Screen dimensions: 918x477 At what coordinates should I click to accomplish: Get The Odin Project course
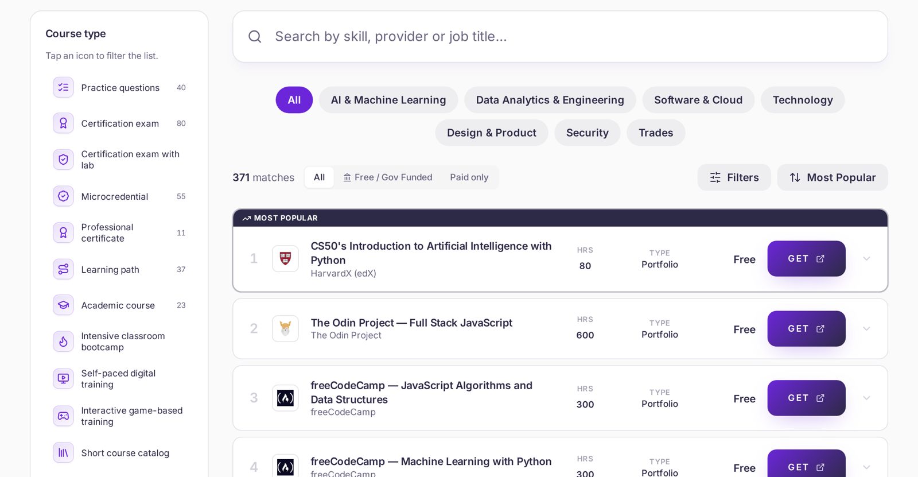(806, 329)
